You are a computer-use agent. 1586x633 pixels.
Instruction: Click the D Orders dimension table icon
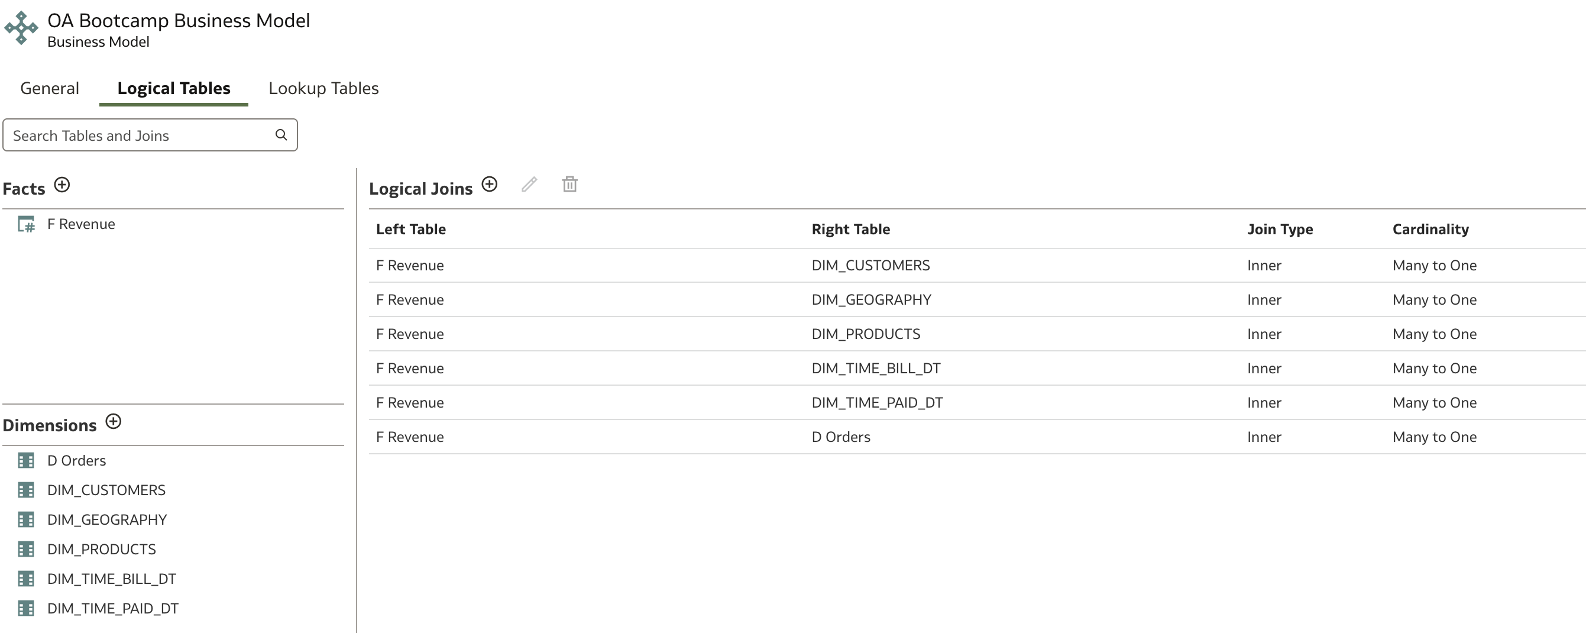pyautogui.click(x=26, y=461)
